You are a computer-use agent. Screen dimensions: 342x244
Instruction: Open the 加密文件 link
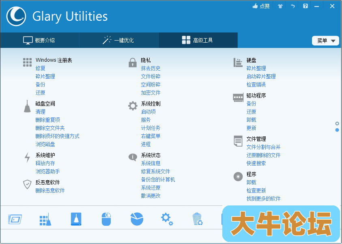pyautogui.click(x=151, y=93)
